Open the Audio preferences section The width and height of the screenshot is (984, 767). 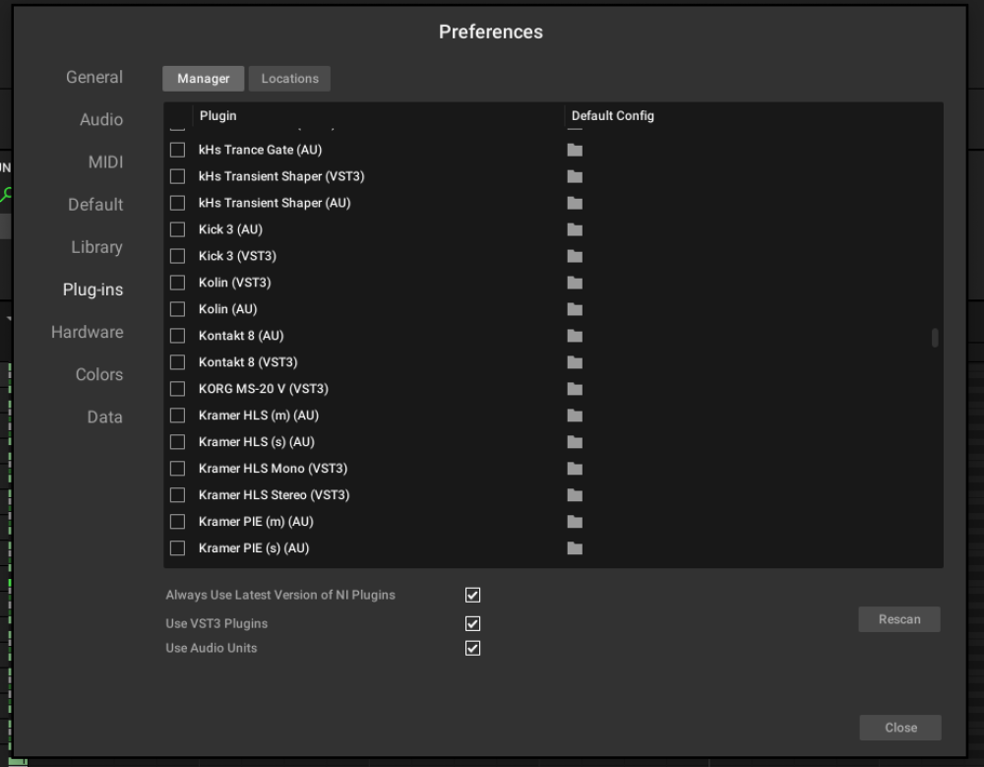tap(101, 120)
